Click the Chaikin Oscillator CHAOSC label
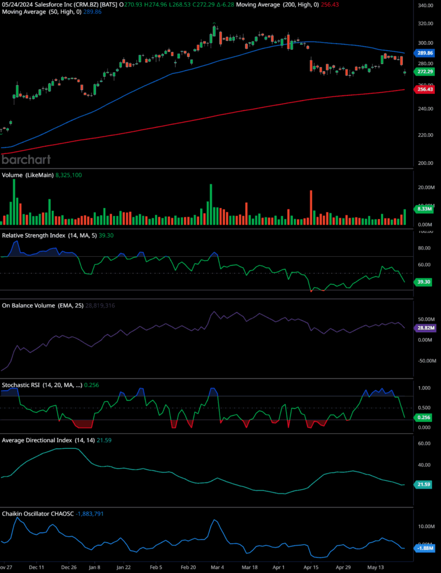The width and height of the screenshot is (441, 573). [37, 514]
